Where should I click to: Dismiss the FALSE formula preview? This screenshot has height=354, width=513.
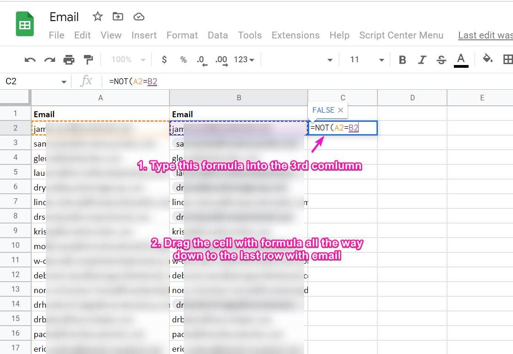click(340, 110)
